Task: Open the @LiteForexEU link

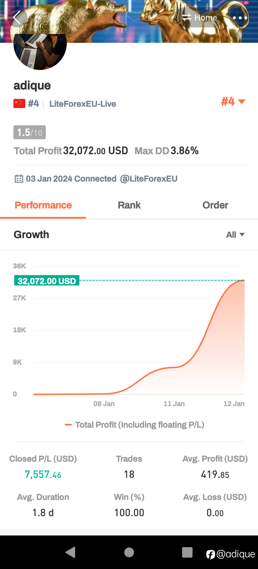Action: (x=149, y=179)
